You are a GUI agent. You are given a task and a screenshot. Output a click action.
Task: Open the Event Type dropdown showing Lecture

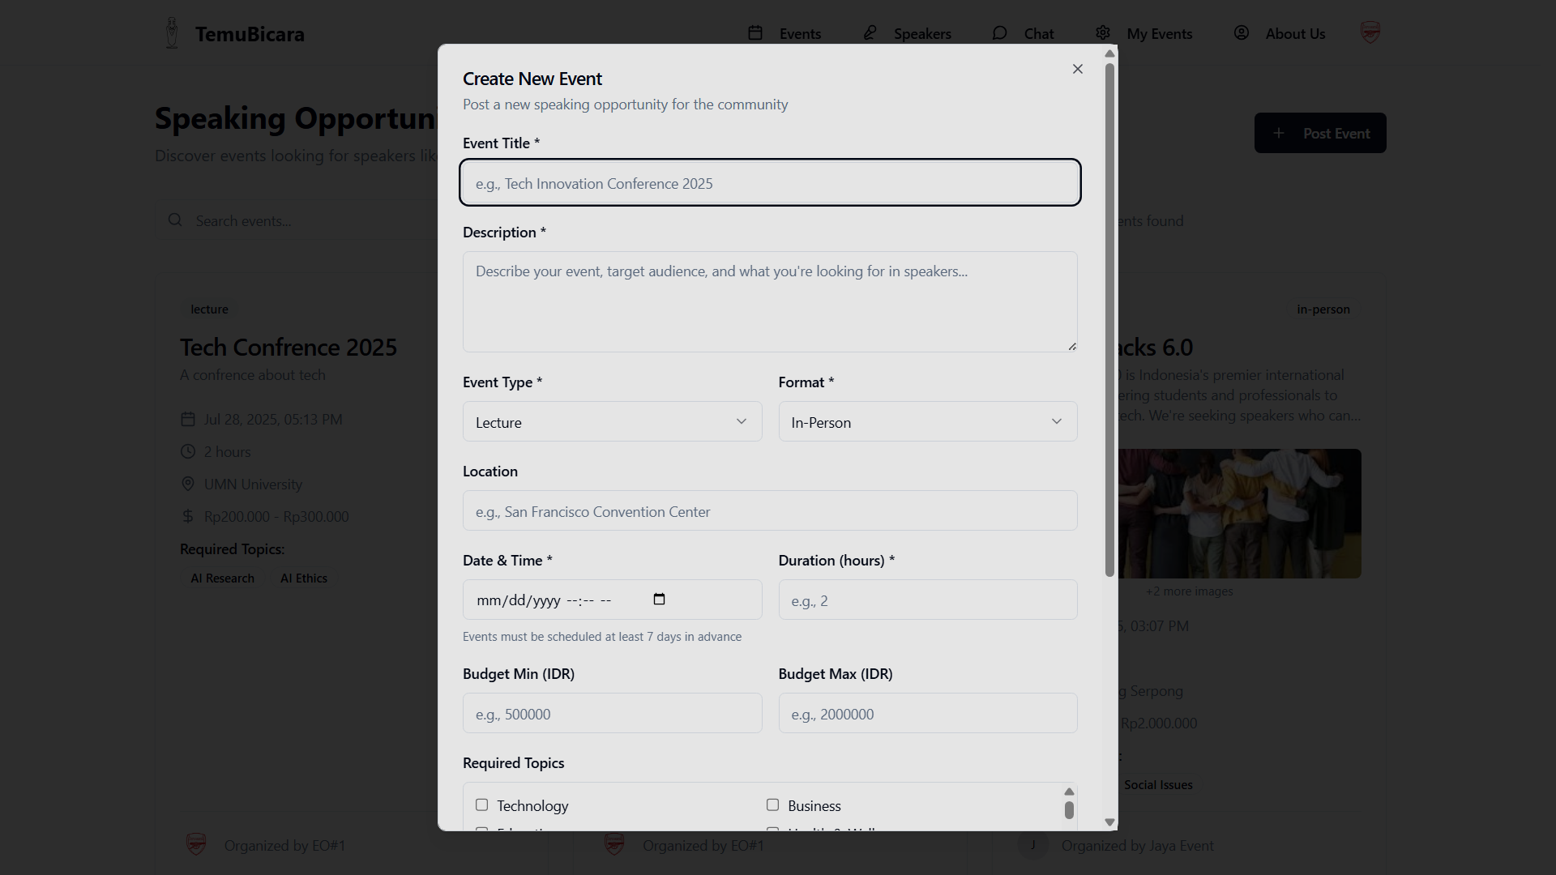click(x=612, y=421)
